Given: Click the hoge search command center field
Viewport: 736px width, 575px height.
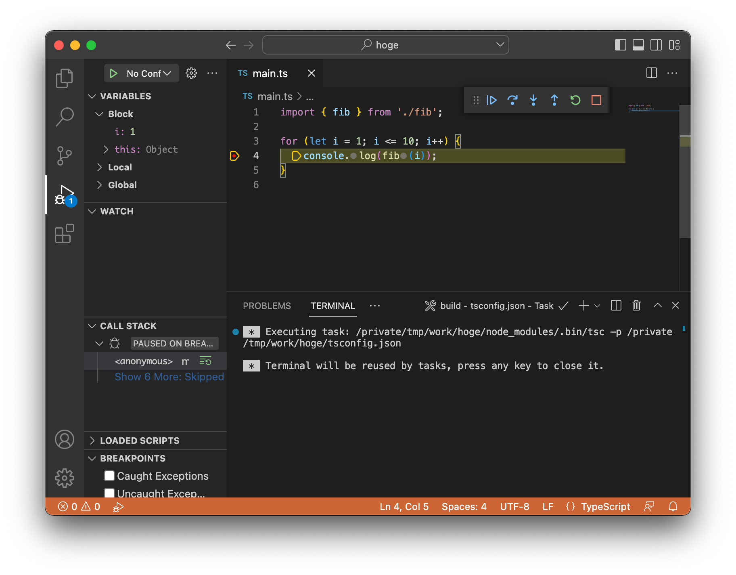Looking at the screenshot, I should [385, 45].
